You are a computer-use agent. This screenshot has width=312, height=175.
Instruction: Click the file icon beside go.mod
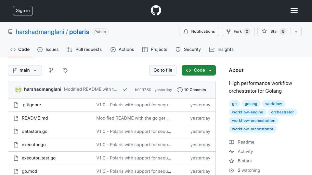click(16, 171)
